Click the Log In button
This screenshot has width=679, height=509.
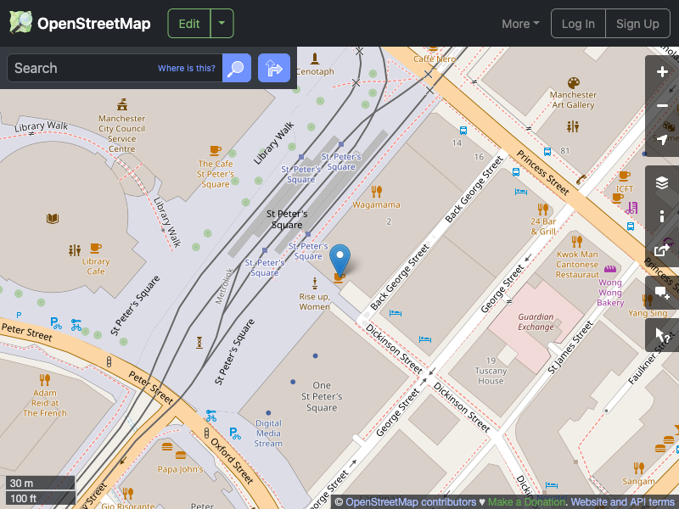pos(578,23)
